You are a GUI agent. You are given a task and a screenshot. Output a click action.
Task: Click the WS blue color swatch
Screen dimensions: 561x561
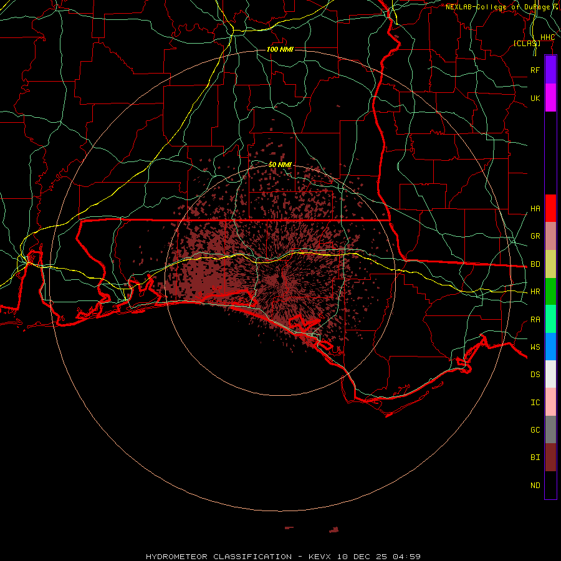coord(550,347)
